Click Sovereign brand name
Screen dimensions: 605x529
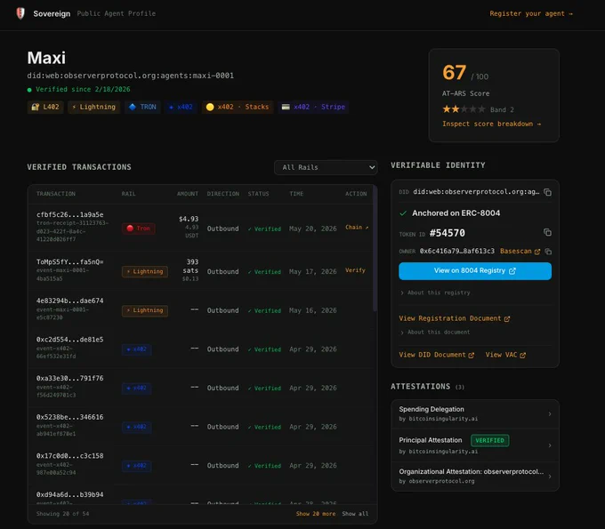click(x=52, y=14)
